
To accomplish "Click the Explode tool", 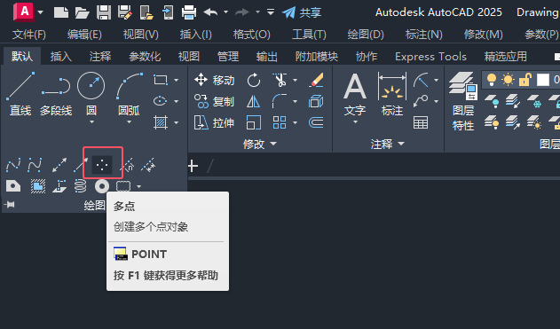I will click(x=316, y=101).
